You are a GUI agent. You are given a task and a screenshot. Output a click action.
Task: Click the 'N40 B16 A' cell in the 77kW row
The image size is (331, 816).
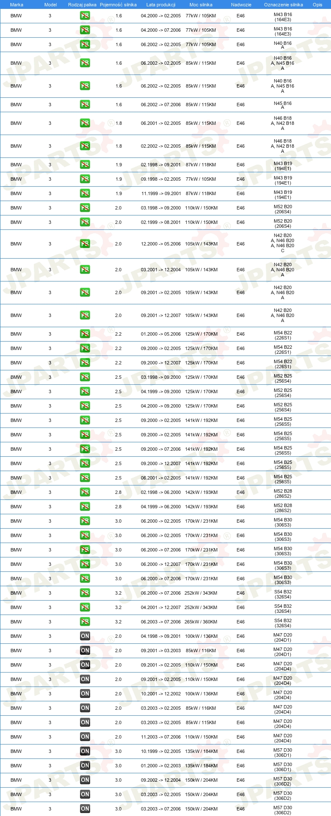point(283,45)
